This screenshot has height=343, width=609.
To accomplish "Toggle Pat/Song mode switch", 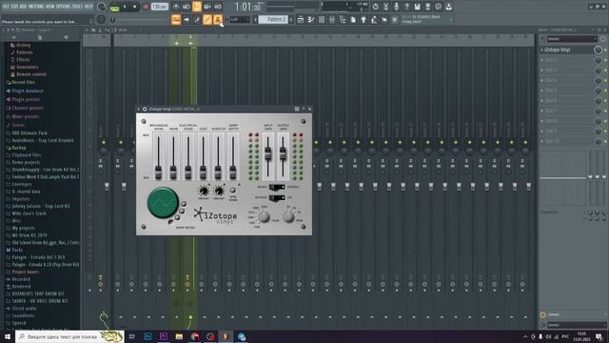I will (x=114, y=9).
